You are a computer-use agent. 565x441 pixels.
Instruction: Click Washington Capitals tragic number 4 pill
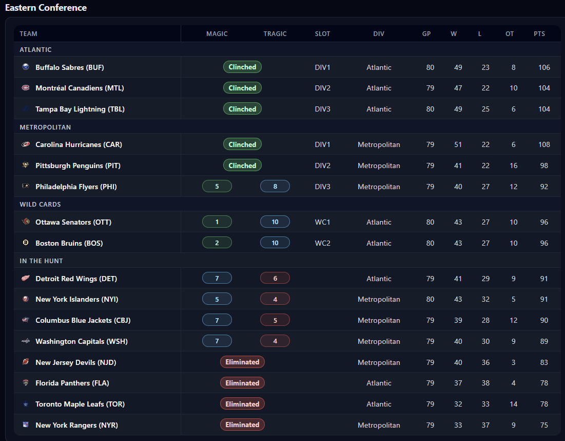click(x=275, y=341)
